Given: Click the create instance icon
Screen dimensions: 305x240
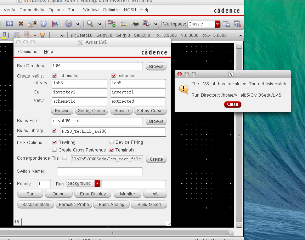Looking at the screenshot, I should [112, 24].
